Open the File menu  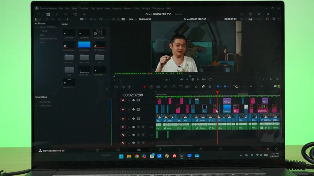(x=61, y=8)
